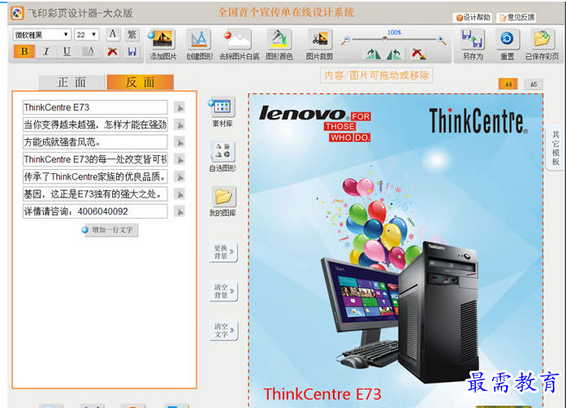
Task: Open the 图形颜色 shape color tool
Action: [279, 39]
